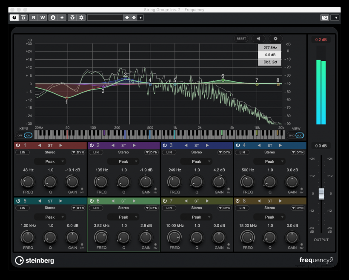
Task: Open the plugin toolbar gear settings
Action: point(81,17)
